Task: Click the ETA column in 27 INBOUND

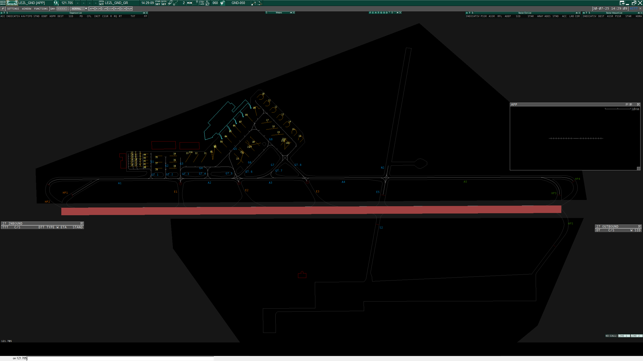Action: (64, 227)
